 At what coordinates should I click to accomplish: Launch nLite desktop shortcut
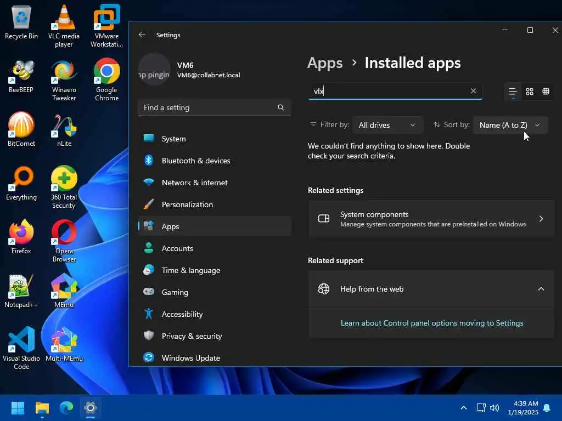click(x=64, y=130)
